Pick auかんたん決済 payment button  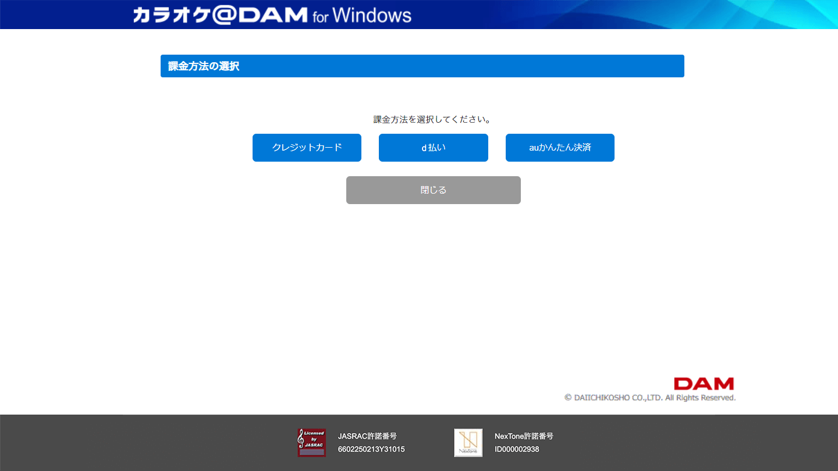560,148
